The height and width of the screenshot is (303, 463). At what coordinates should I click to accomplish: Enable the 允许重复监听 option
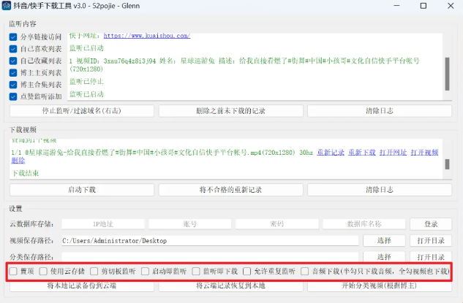[x=246, y=271]
